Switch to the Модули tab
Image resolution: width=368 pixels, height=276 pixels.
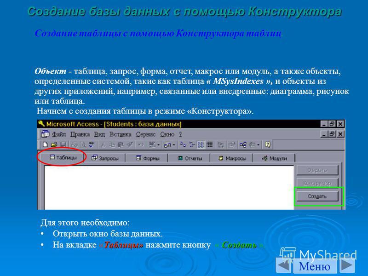[x=274, y=158]
